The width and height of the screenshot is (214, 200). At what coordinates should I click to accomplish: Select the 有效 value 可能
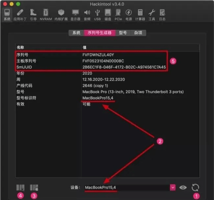(x=87, y=104)
